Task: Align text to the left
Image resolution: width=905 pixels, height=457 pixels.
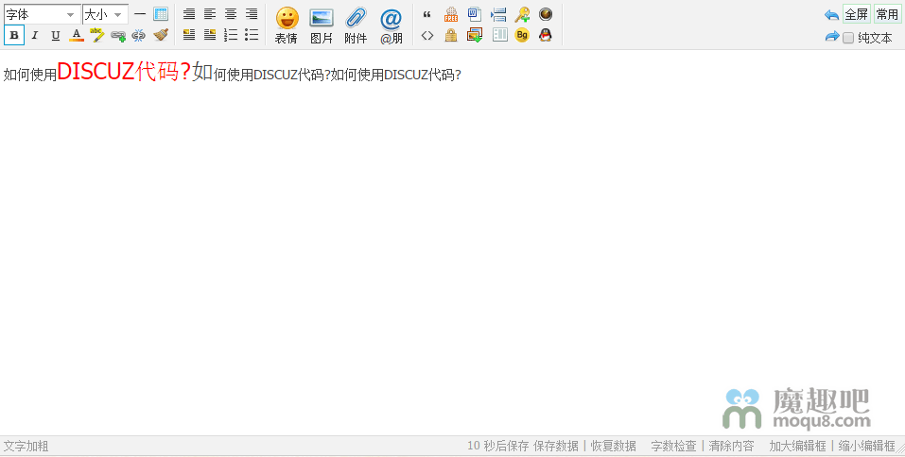Action: click(210, 14)
